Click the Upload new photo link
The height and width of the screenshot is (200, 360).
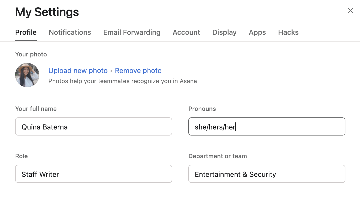[78, 71]
